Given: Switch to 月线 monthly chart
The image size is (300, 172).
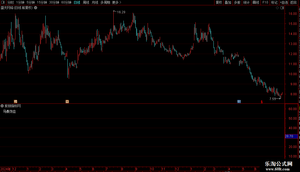Looking at the screenshot, I should pyautogui.click(x=95, y=2).
